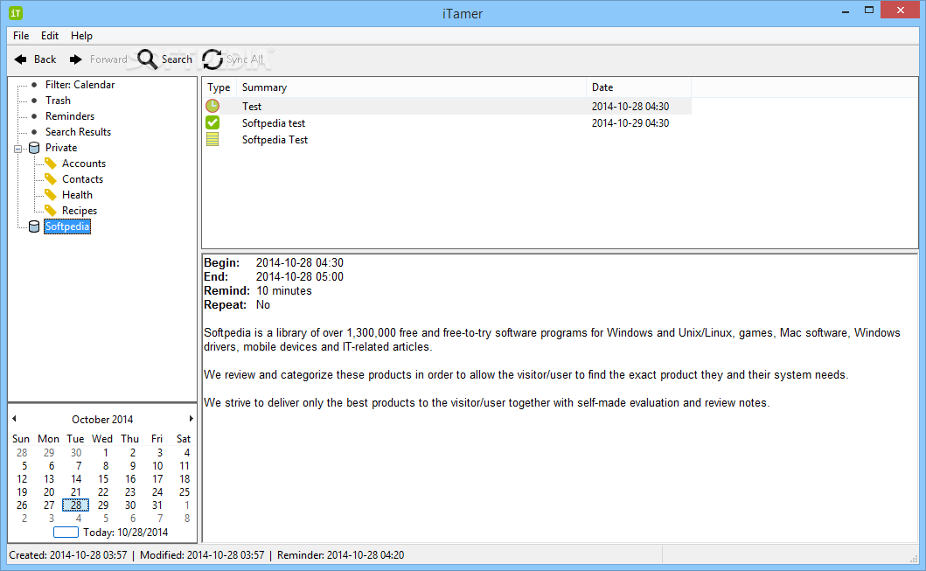Click the October 2014 calendar title
Viewport: 926px width, 571px height.
102,419
